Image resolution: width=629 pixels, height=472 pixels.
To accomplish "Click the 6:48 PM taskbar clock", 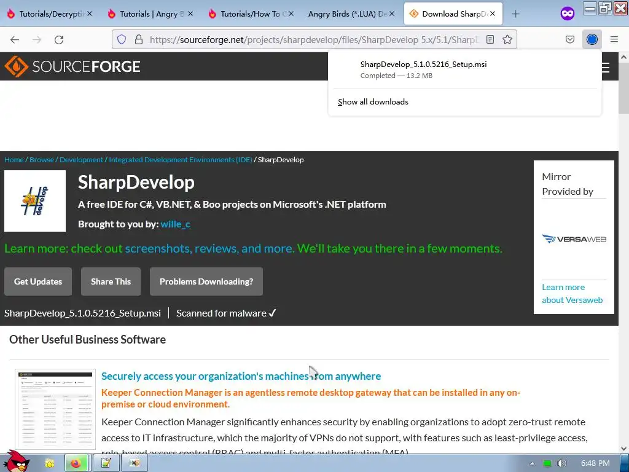I will 595,463.
